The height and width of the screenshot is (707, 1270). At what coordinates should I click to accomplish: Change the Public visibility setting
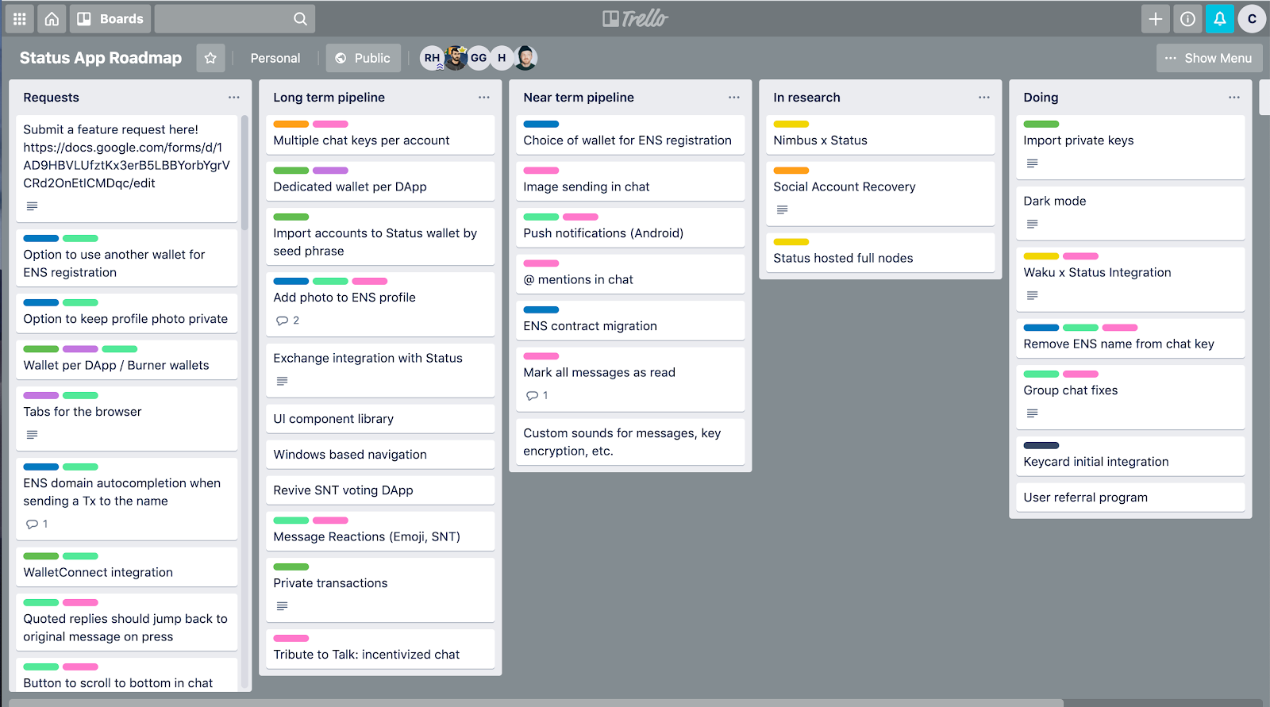pos(363,58)
